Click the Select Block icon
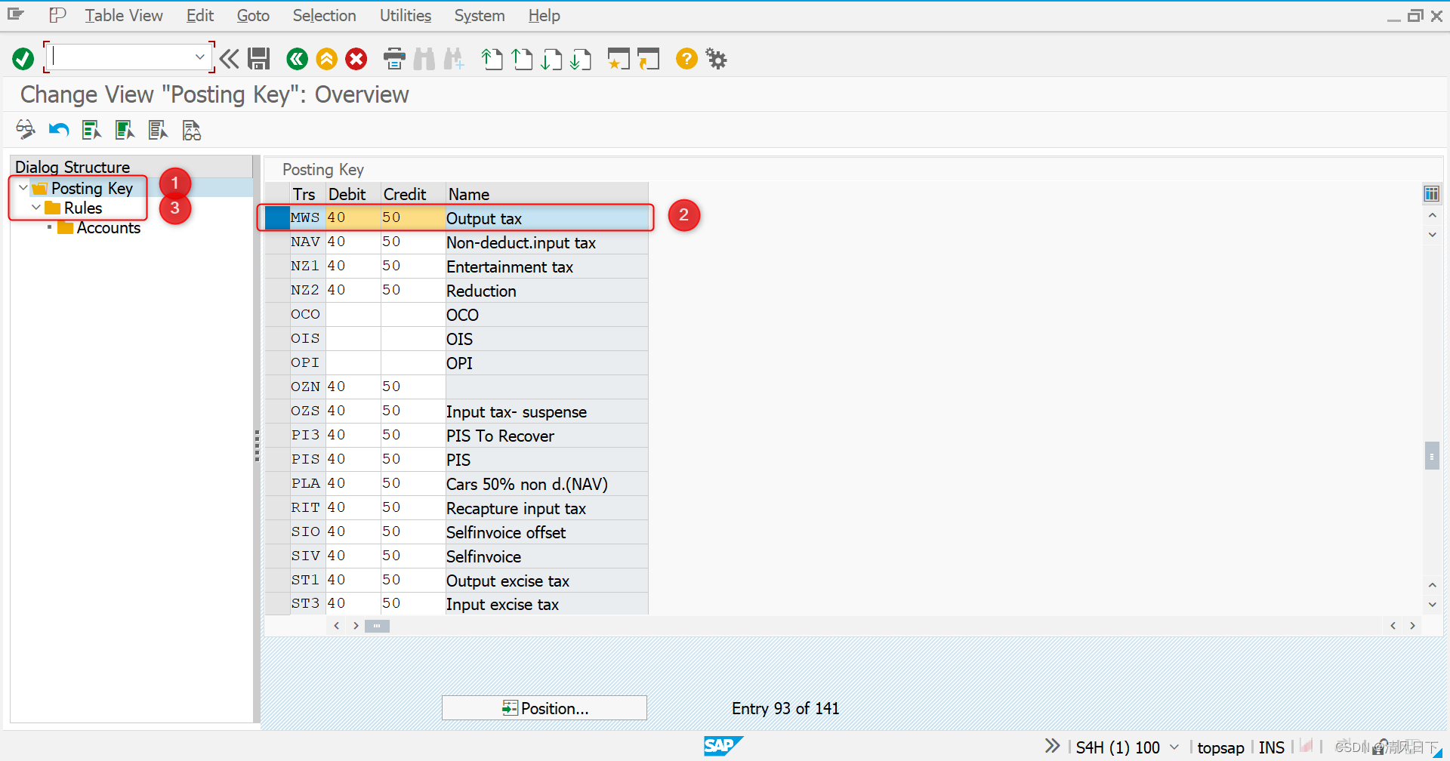1450x761 pixels. pyautogui.click(x=125, y=130)
